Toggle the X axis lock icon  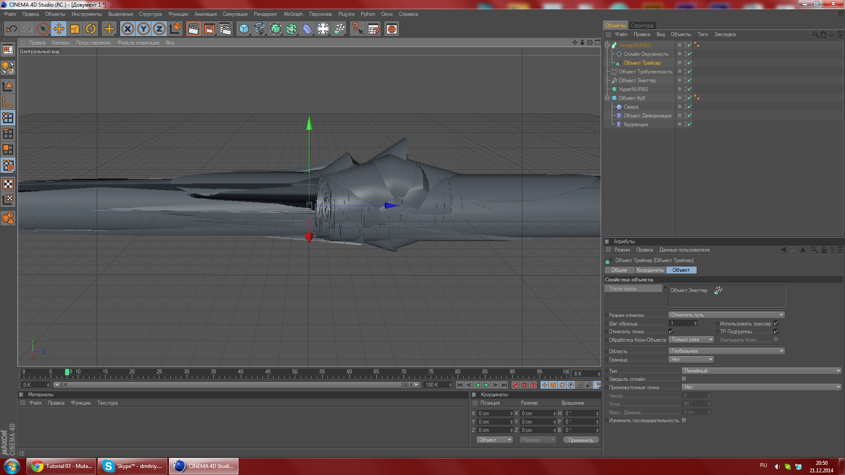(x=128, y=29)
